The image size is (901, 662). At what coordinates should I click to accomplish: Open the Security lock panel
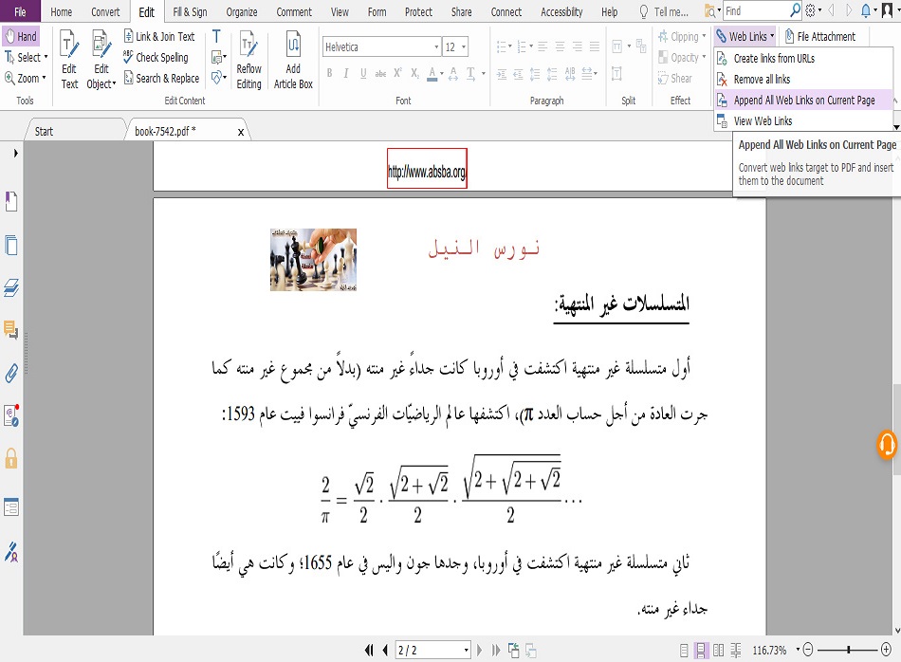(x=11, y=460)
